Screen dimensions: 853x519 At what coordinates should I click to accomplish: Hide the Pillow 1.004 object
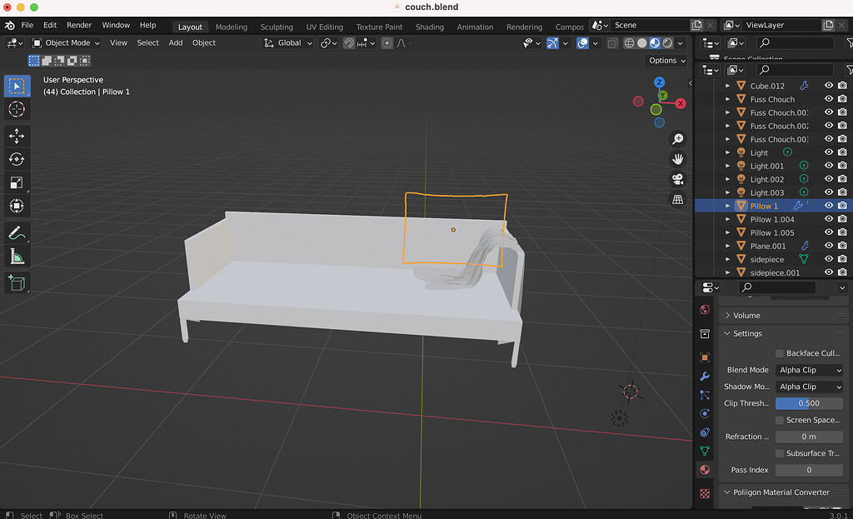point(827,219)
